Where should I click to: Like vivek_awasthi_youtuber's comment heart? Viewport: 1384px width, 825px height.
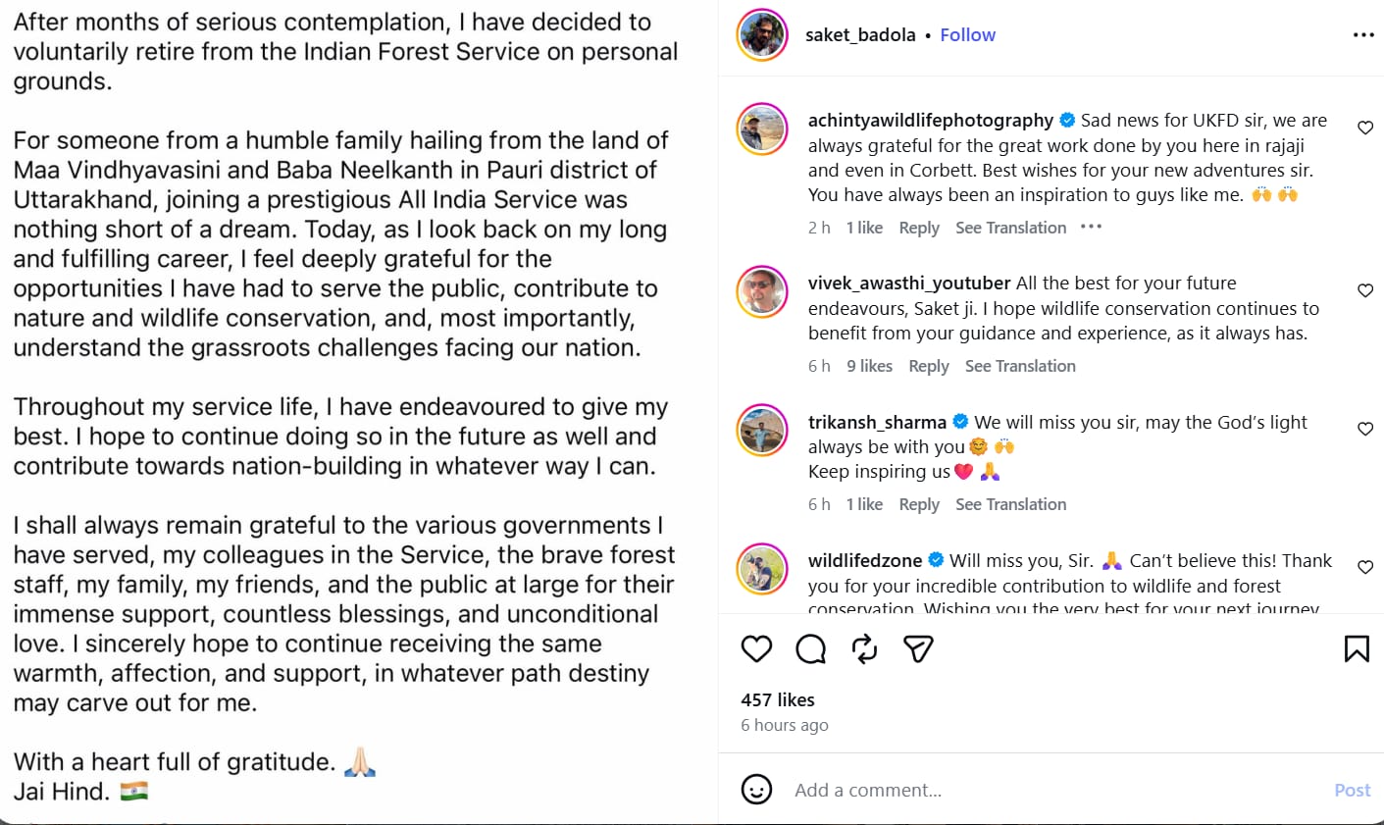click(x=1364, y=290)
